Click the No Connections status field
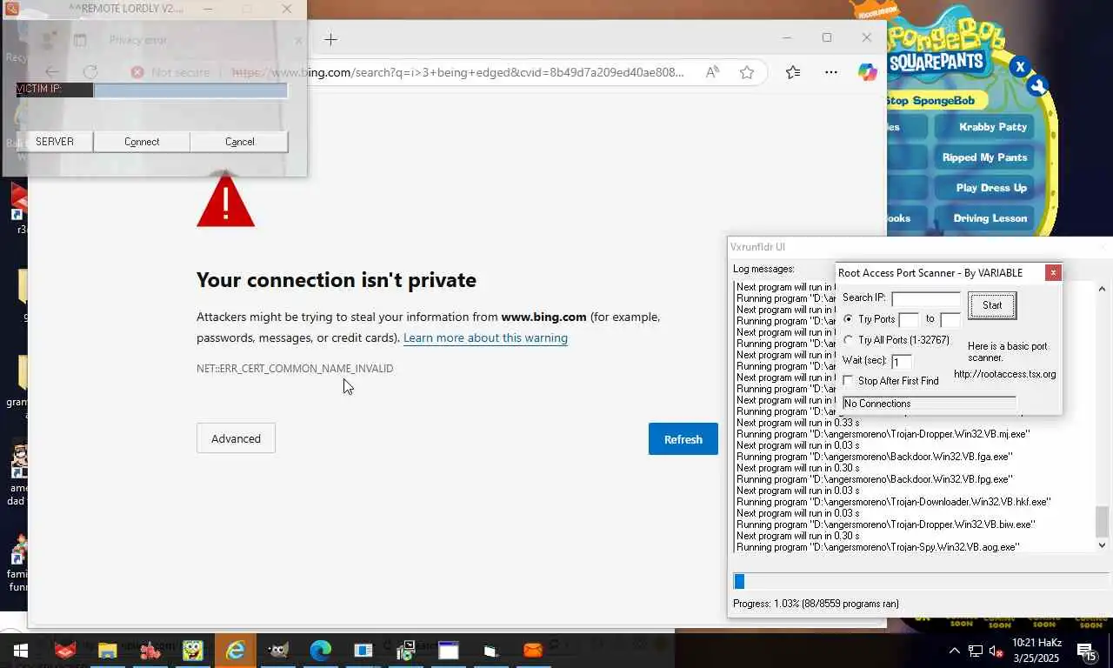The image size is (1113, 668). (x=929, y=404)
